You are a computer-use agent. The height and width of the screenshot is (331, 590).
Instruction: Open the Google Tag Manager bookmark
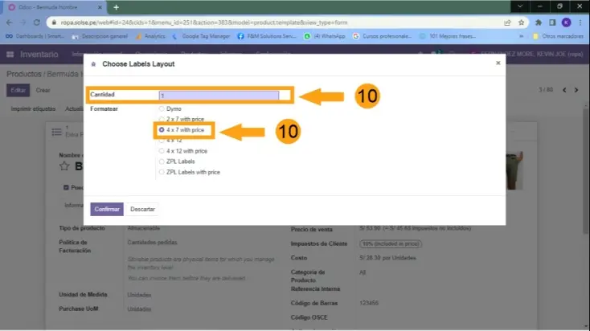[x=202, y=36]
